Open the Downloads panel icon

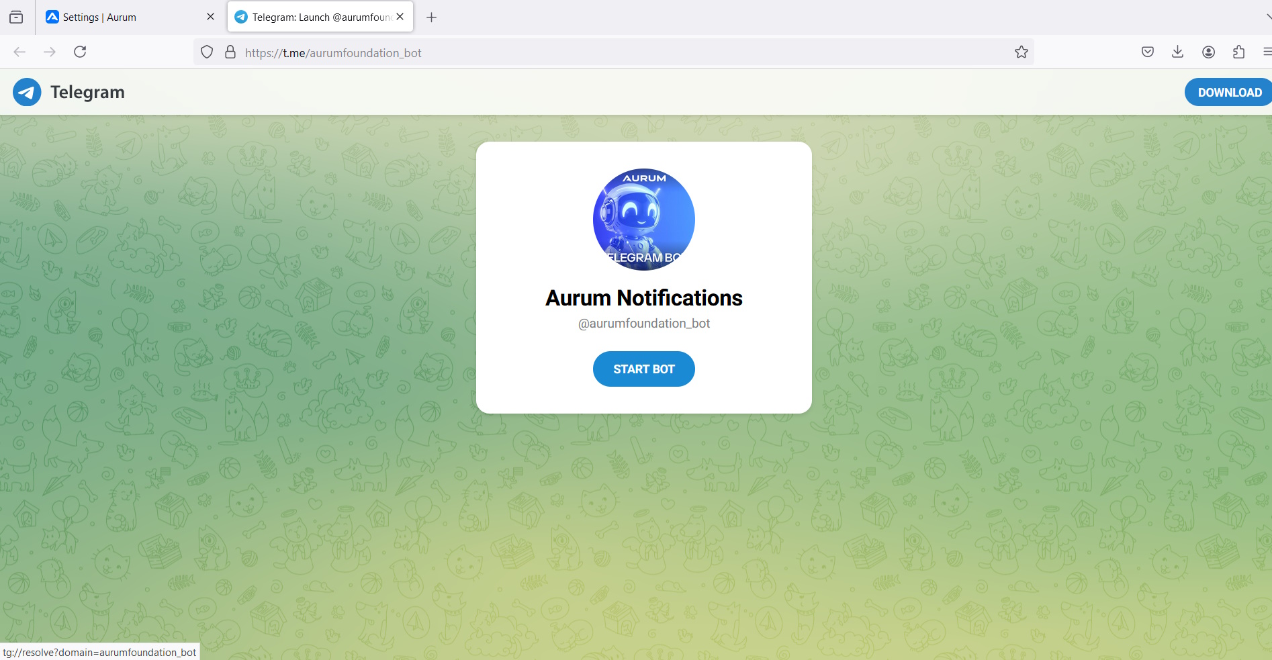pyautogui.click(x=1177, y=52)
